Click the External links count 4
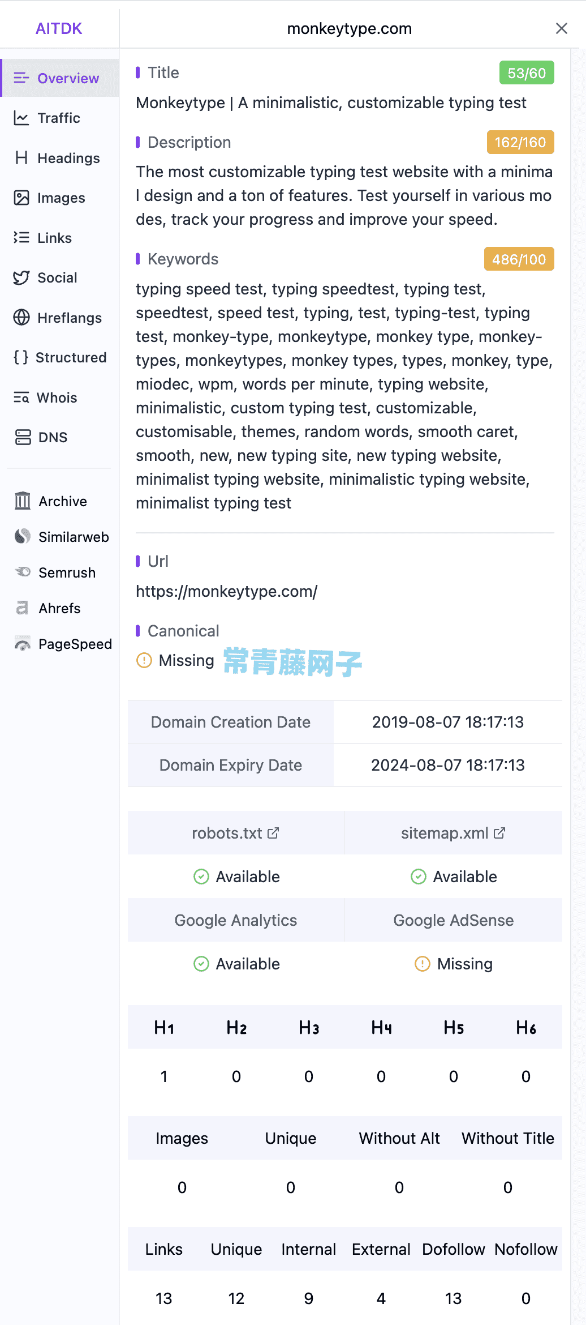Screen dimensions: 586x1325 tap(381, 1298)
